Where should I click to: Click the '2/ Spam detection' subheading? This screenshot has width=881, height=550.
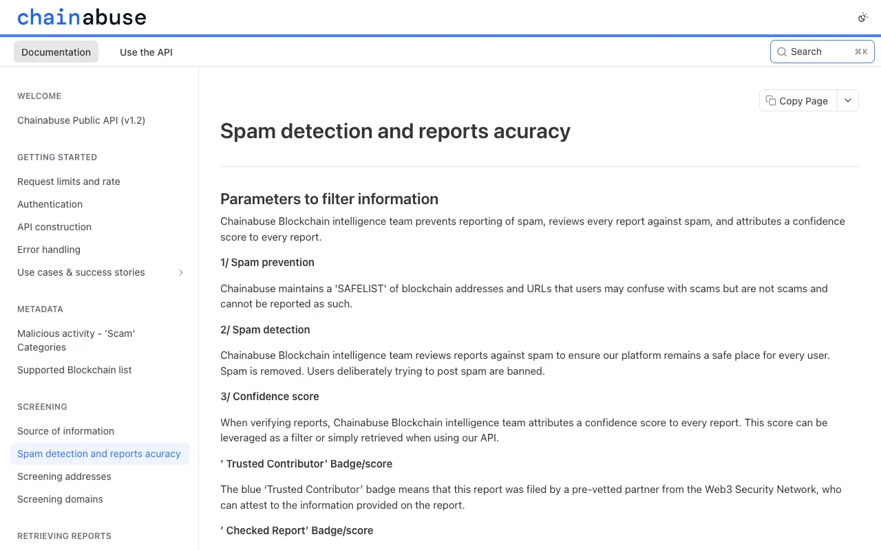click(x=265, y=330)
